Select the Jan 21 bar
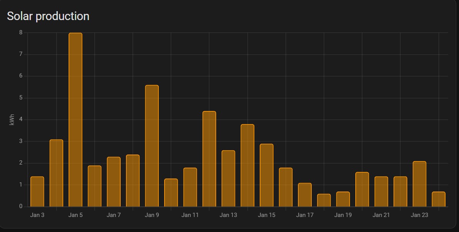459x232 pixels. (381, 192)
